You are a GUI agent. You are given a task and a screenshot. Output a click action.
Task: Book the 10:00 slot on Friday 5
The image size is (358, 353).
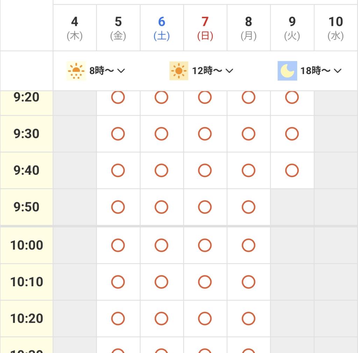click(118, 245)
